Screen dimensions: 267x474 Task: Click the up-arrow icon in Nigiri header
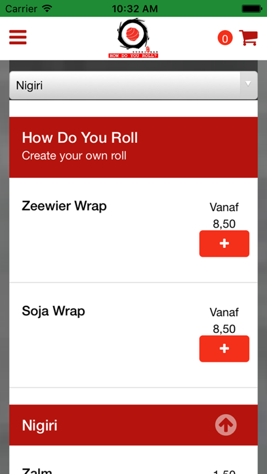[226, 425]
